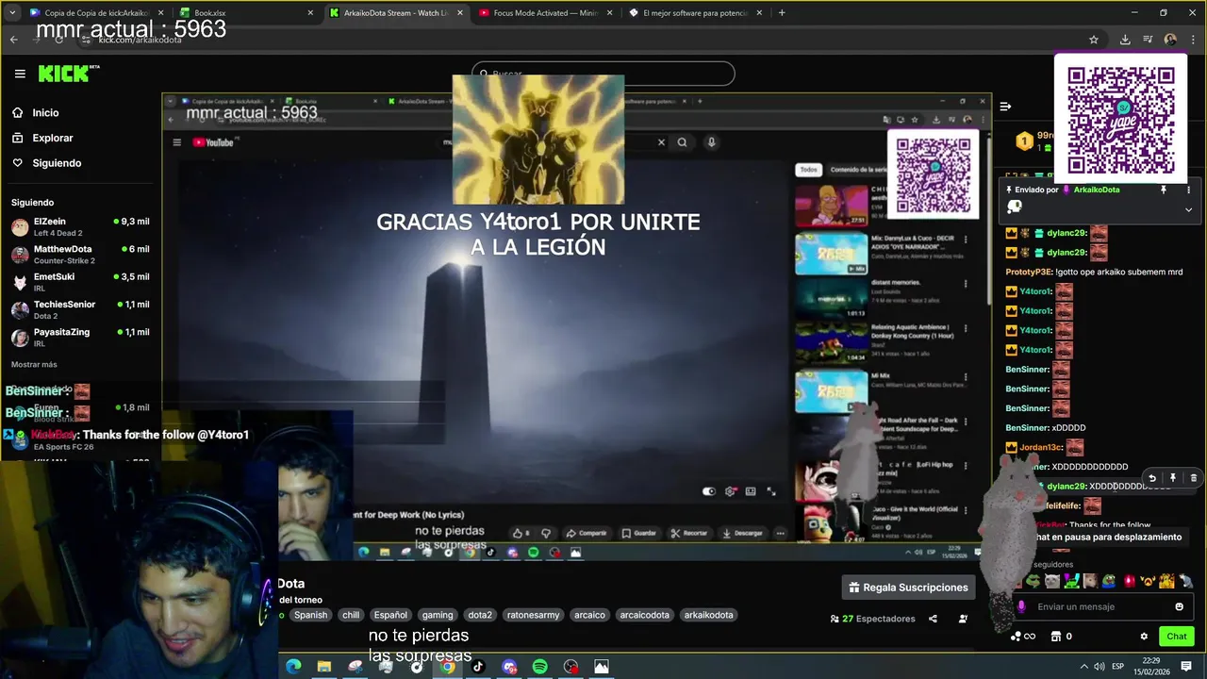Screen dimensions: 1207x679
Task: Open the emoji picker in the chat input
Action: (x=1179, y=606)
